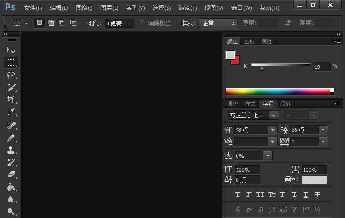Toggle All Caps text style
Screen dimensions: 345x218
260,194
